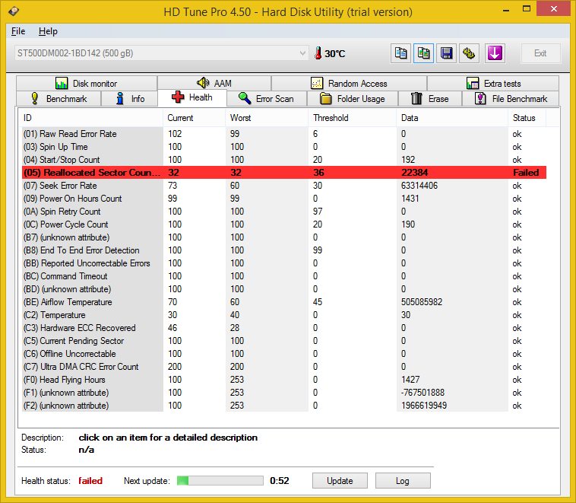Switch to the Disk monitor tab
The height and width of the screenshot is (503, 576).
[87, 83]
